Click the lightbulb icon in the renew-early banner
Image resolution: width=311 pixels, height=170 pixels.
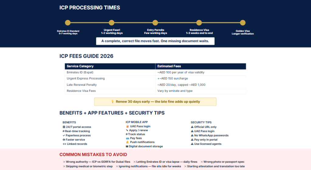coord(113,102)
